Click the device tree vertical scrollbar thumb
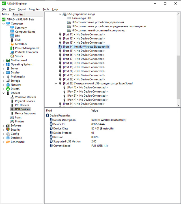This screenshot has height=204, width=181. pyautogui.click(x=178, y=77)
